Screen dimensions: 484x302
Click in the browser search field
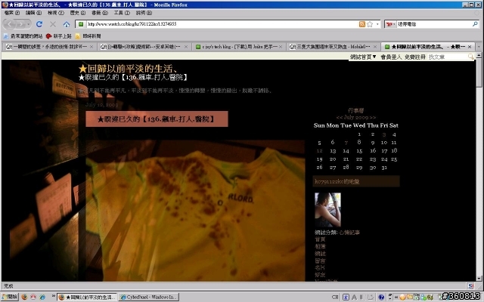[433, 24]
